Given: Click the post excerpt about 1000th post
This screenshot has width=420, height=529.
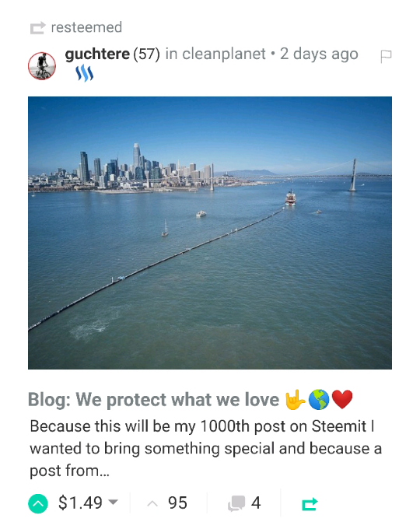Looking at the screenshot, I should 206,448.
